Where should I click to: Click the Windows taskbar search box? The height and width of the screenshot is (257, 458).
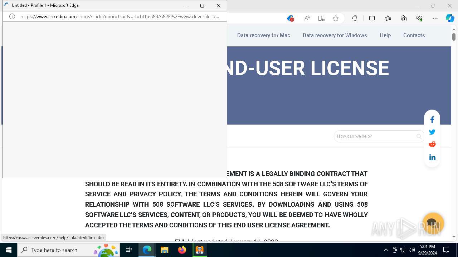(69, 250)
